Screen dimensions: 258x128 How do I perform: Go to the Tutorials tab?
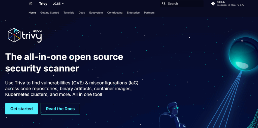[69, 13]
